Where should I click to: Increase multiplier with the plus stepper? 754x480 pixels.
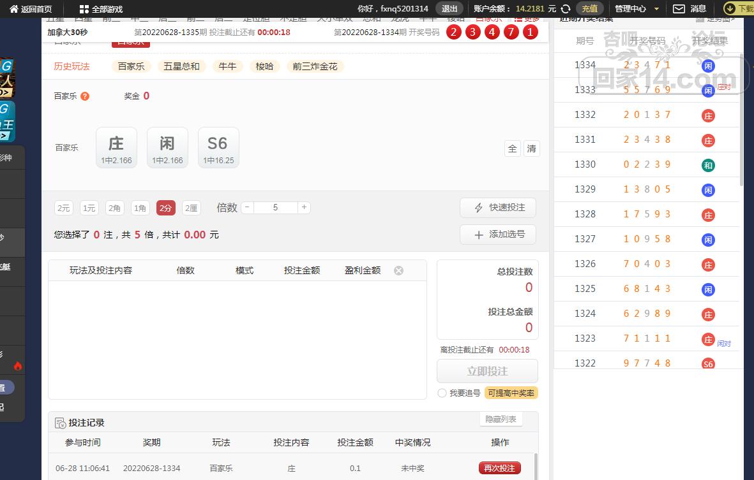pos(305,207)
